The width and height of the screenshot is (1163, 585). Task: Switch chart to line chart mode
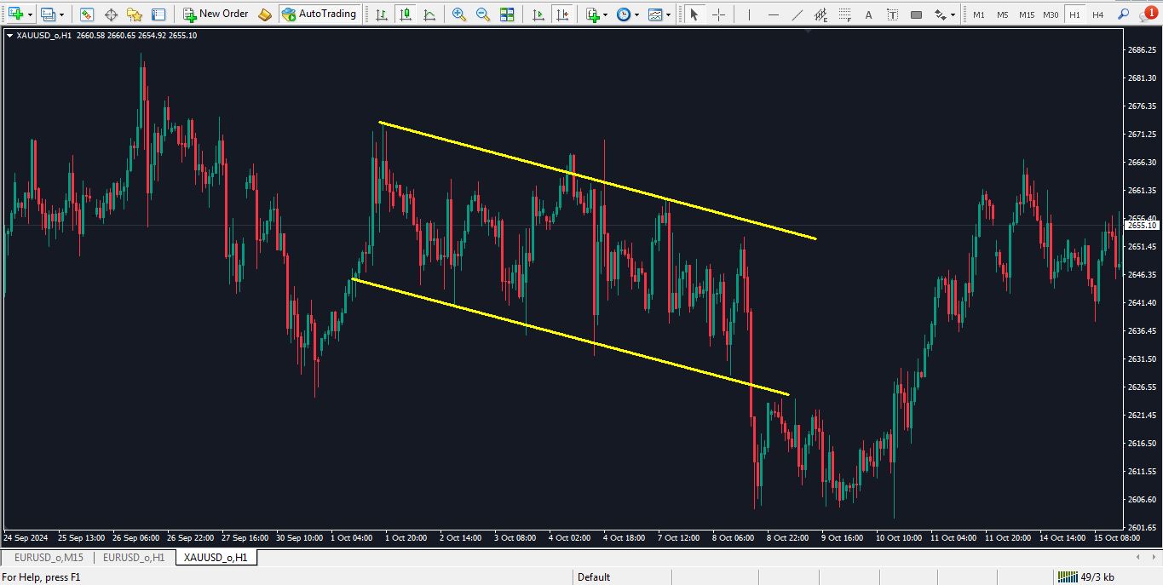(429, 14)
